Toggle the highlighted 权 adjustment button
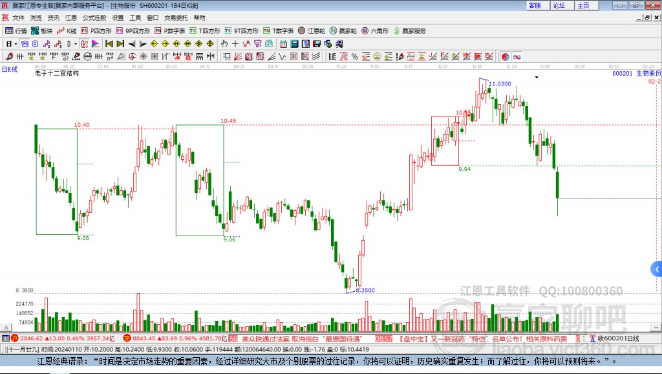The width and height of the screenshot is (662, 374). pos(84,44)
